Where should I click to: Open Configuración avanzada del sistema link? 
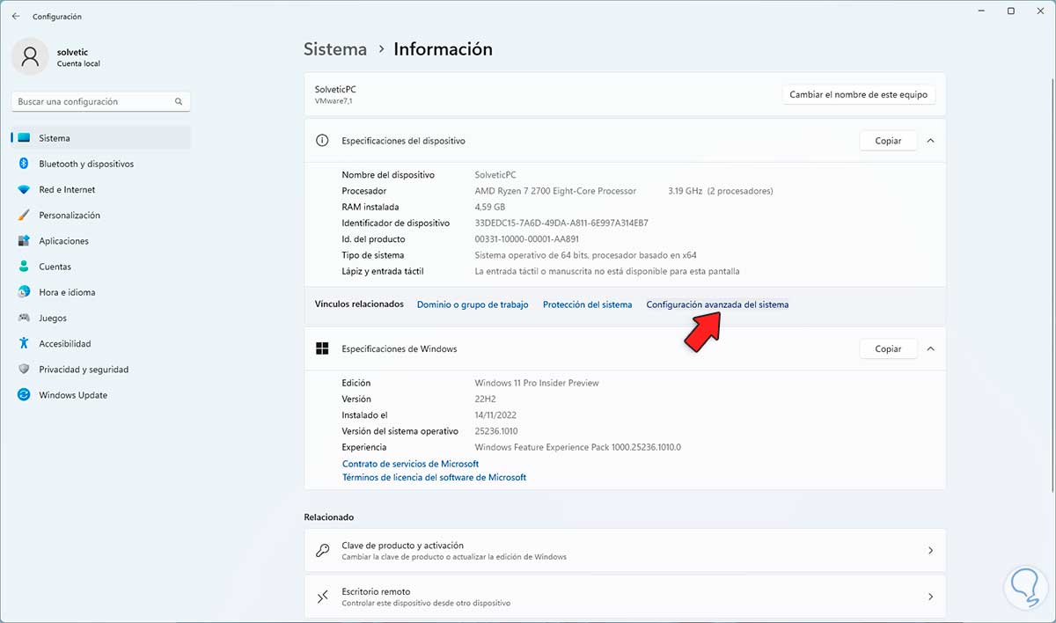(717, 304)
